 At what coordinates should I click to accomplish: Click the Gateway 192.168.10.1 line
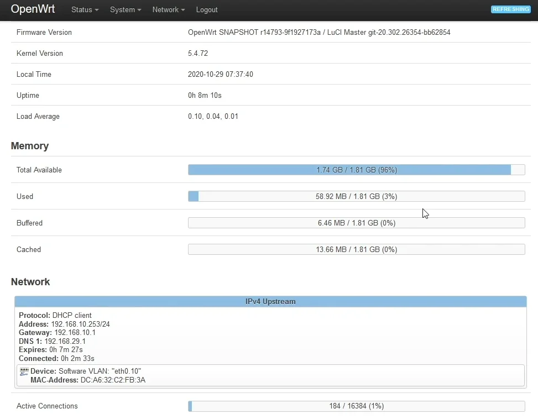coord(58,333)
